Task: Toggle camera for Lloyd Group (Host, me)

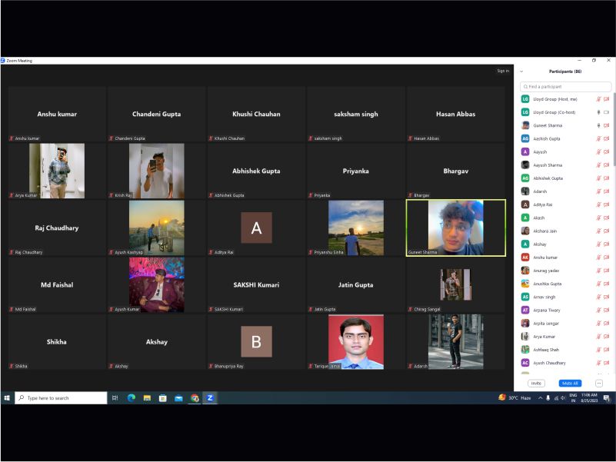Action: [x=606, y=99]
